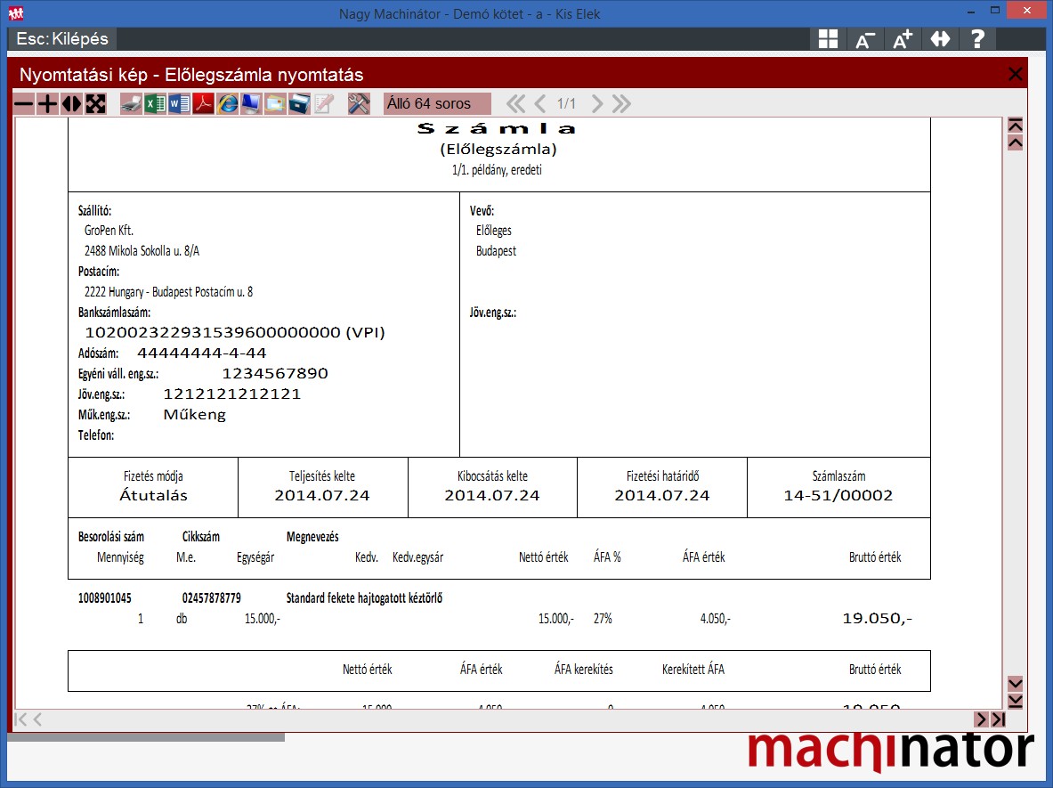1053x788 pixels.
Task: Jump to far left horizontally
Action: (20, 719)
